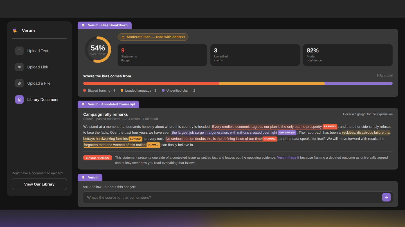The height and width of the screenshot is (227, 405).
Task: Select the Verum · Annotated Transcript tab
Action: pos(108,104)
